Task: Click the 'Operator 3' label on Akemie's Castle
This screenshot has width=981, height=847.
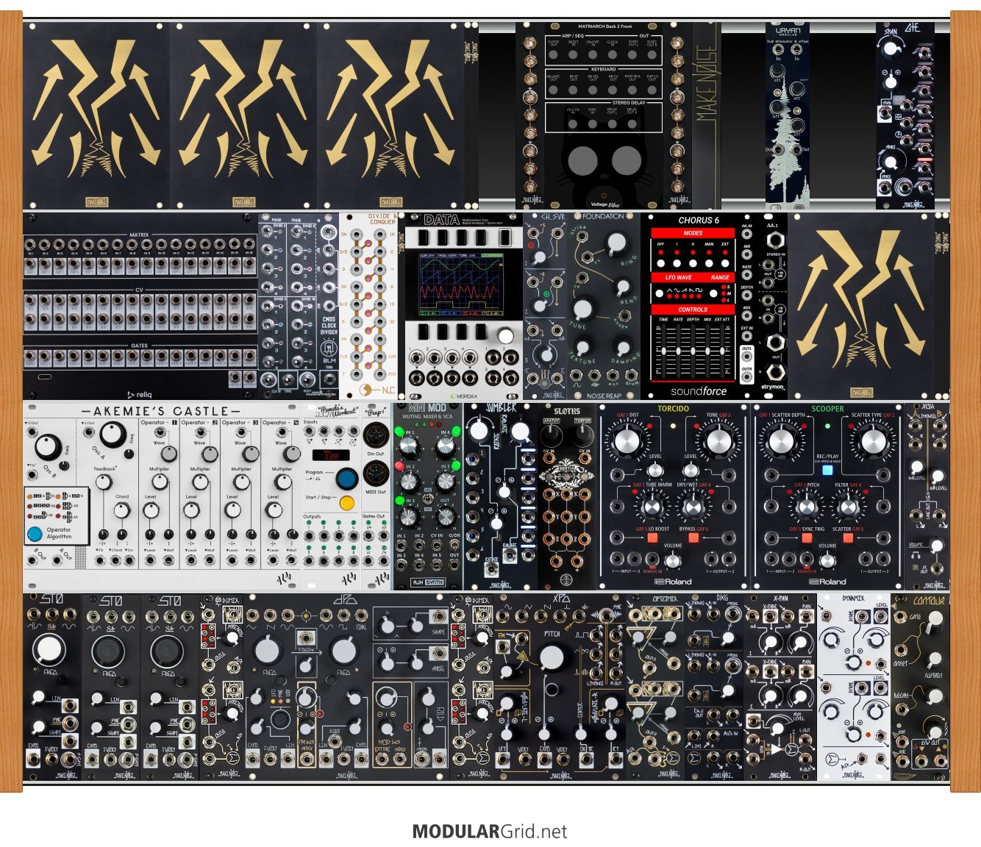Action: click(240, 423)
